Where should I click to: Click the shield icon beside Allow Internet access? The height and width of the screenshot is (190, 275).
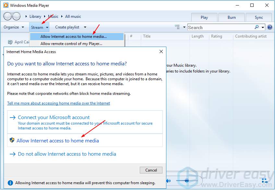pyautogui.click(x=12, y=140)
